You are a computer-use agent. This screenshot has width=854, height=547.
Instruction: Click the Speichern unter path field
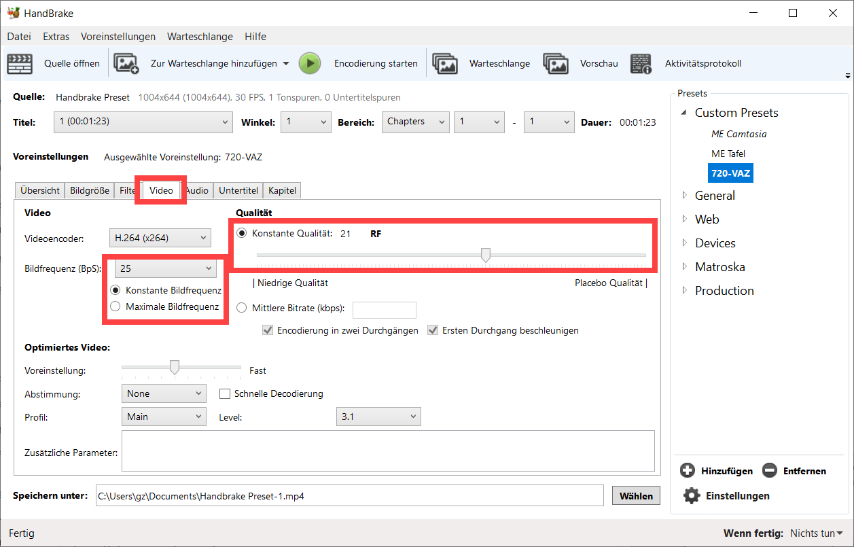coord(349,495)
